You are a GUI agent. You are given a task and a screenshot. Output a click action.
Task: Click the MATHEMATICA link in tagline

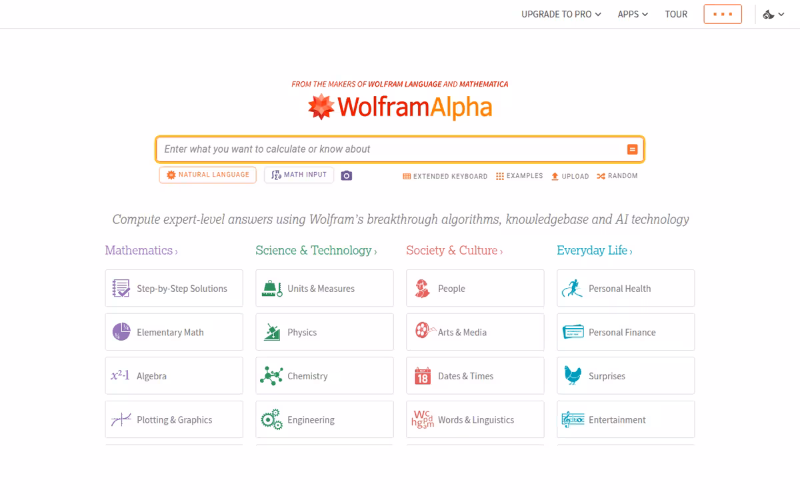click(483, 85)
